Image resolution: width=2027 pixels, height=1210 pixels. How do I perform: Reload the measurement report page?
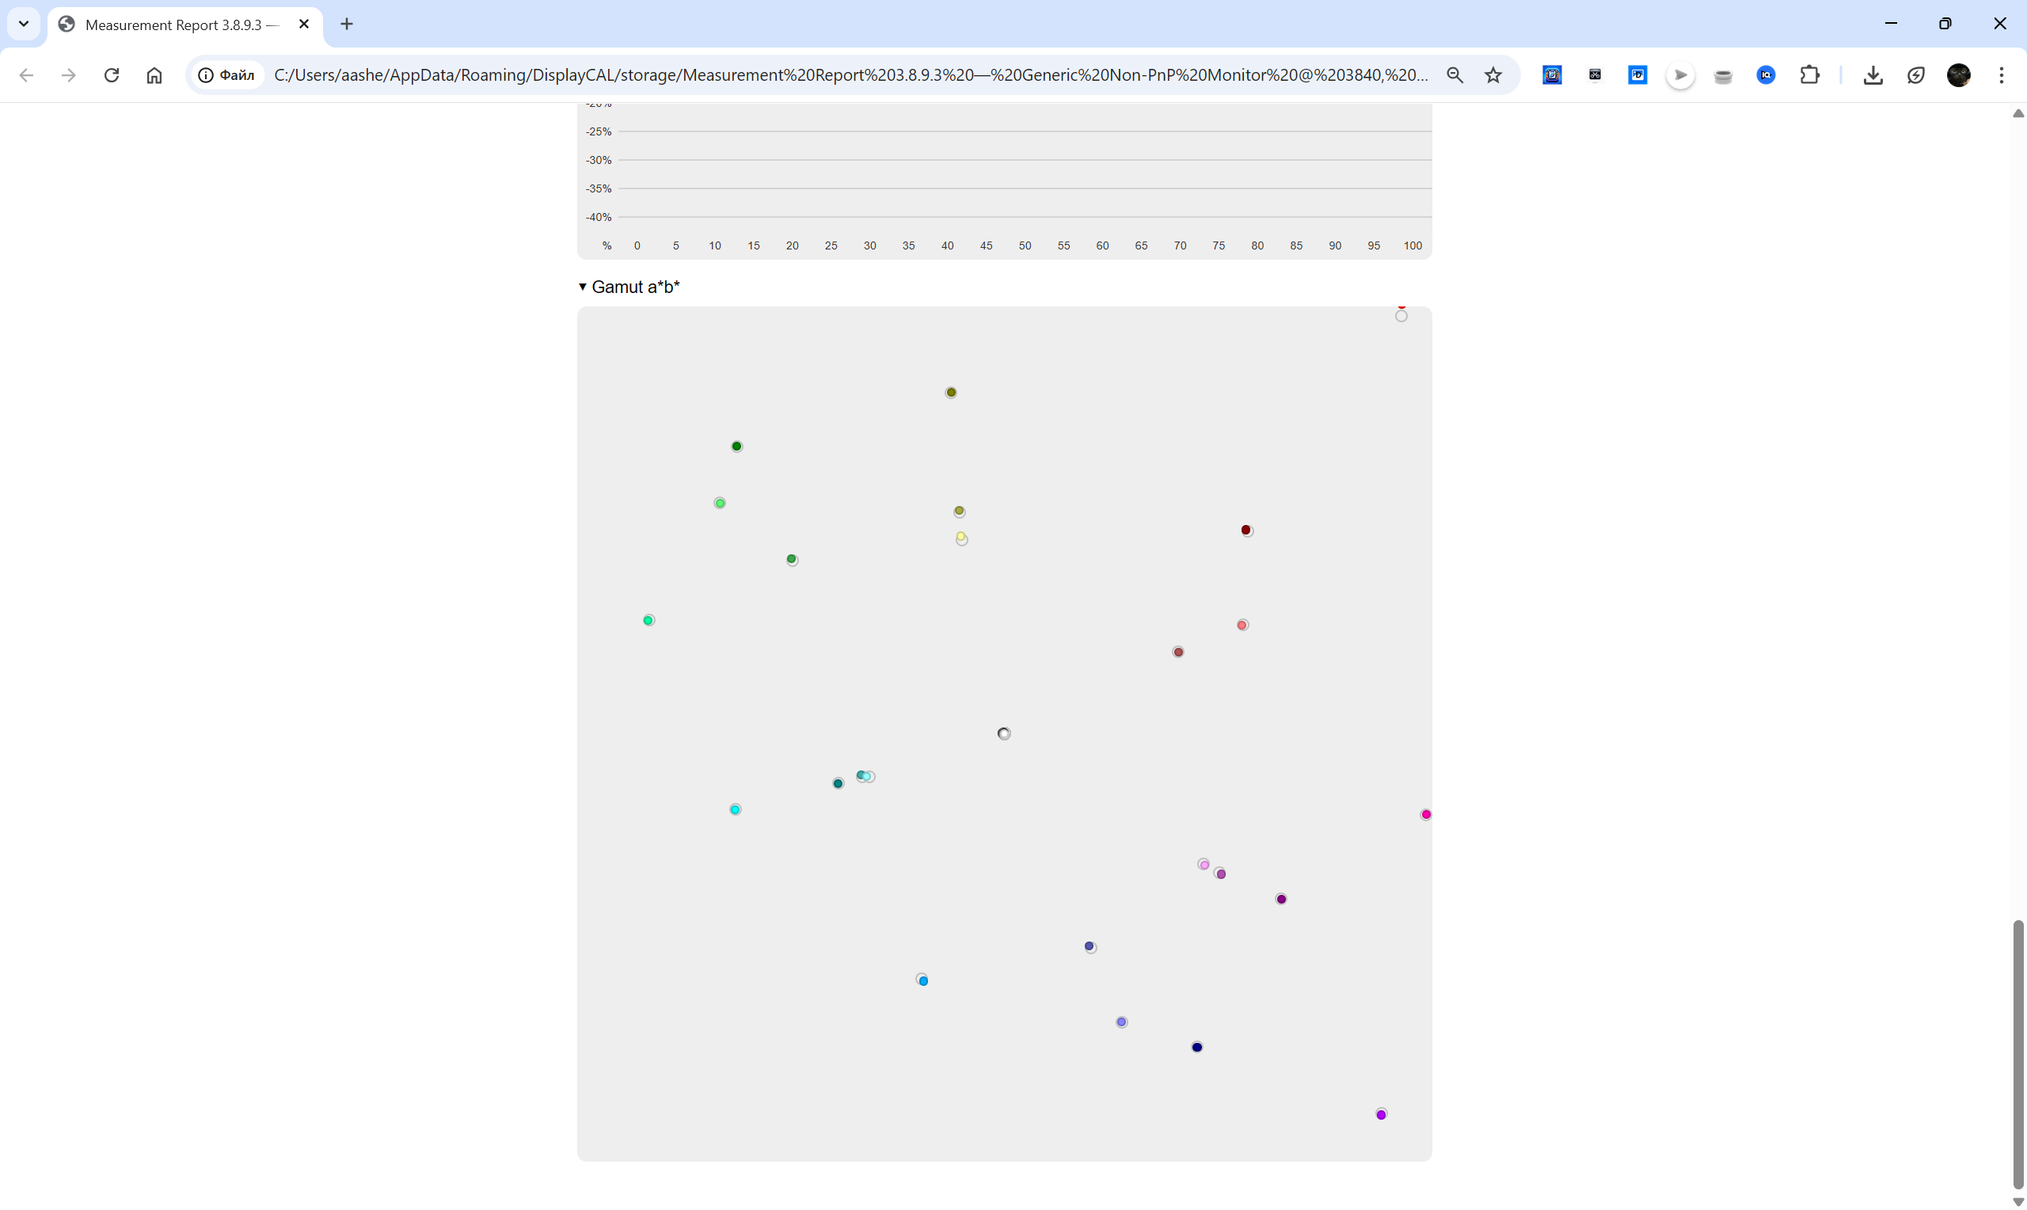112,75
